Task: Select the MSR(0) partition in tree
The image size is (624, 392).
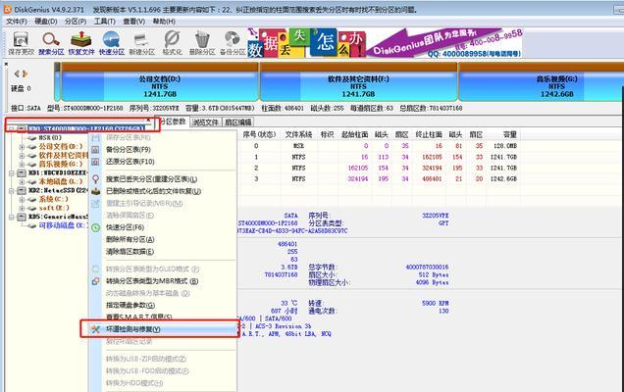Action: 50,138
